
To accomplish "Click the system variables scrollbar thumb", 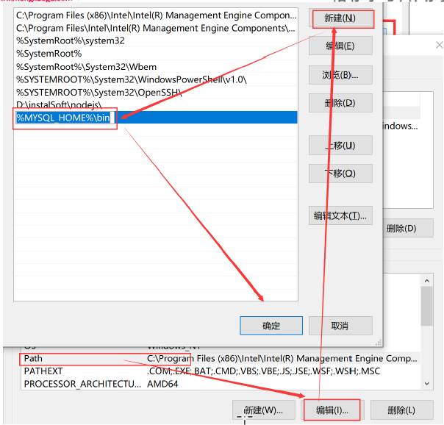I will pos(427,307).
